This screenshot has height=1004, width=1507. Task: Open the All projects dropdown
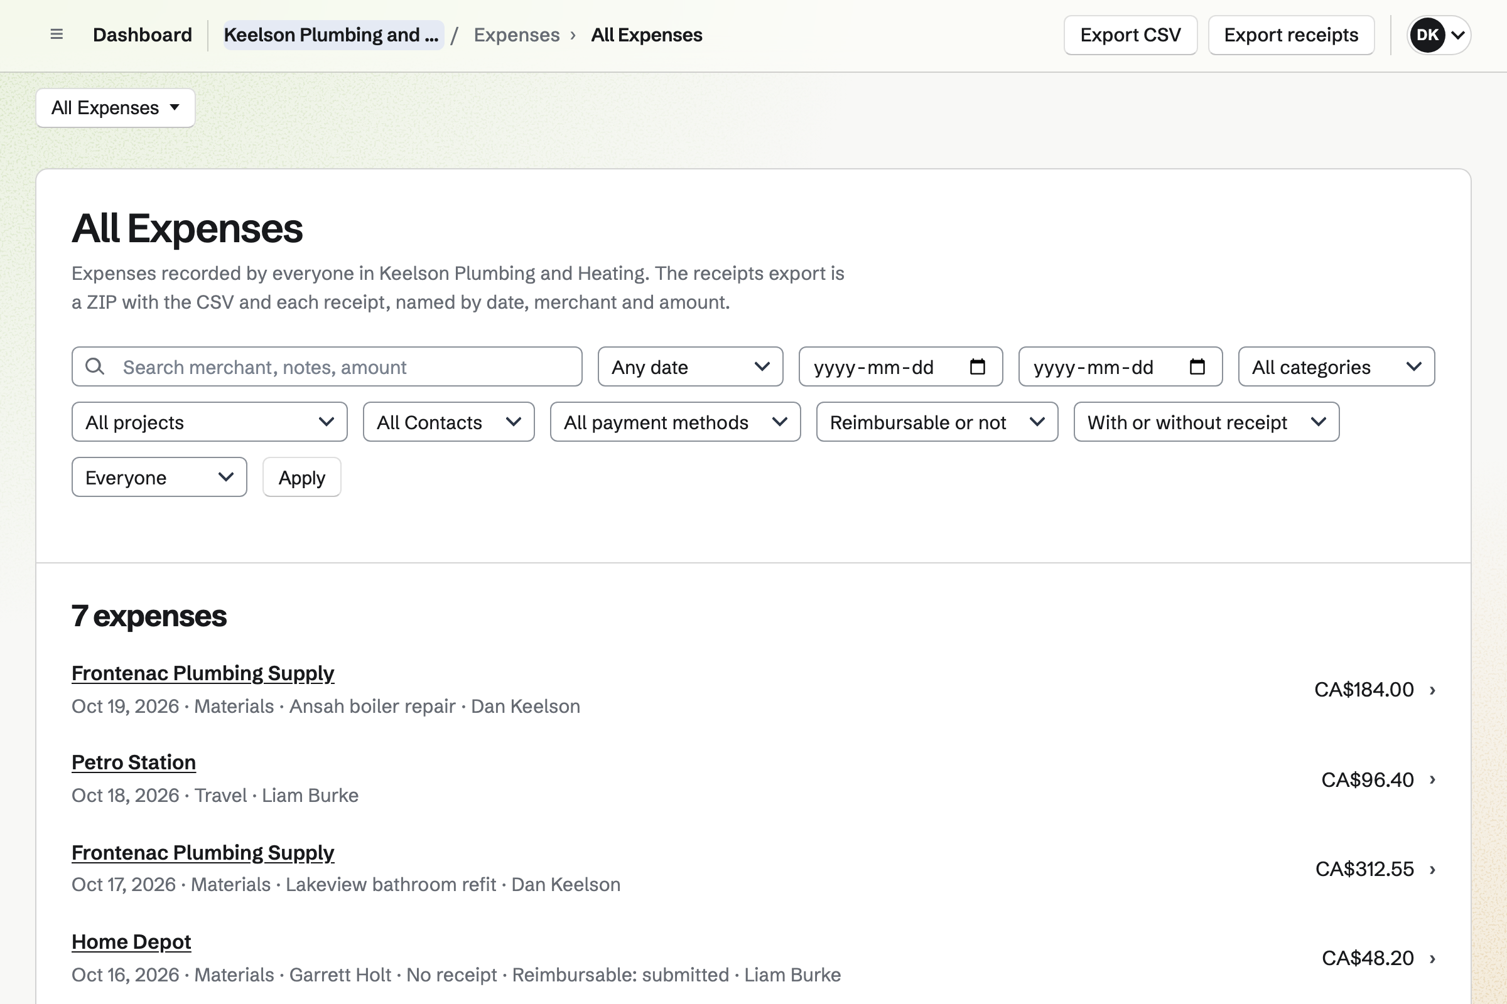pyautogui.click(x=210, y=422)
